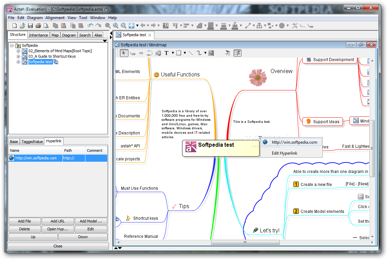Expand the 03_A Guide to Shortcut Keys node
The width and height of the screenshot is (388, 260).
tap(18, 56)
